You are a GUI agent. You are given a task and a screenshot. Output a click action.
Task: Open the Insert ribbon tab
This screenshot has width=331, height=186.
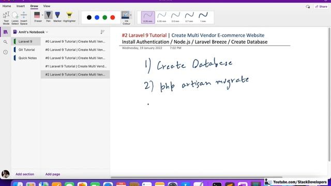tap(21, 6)
